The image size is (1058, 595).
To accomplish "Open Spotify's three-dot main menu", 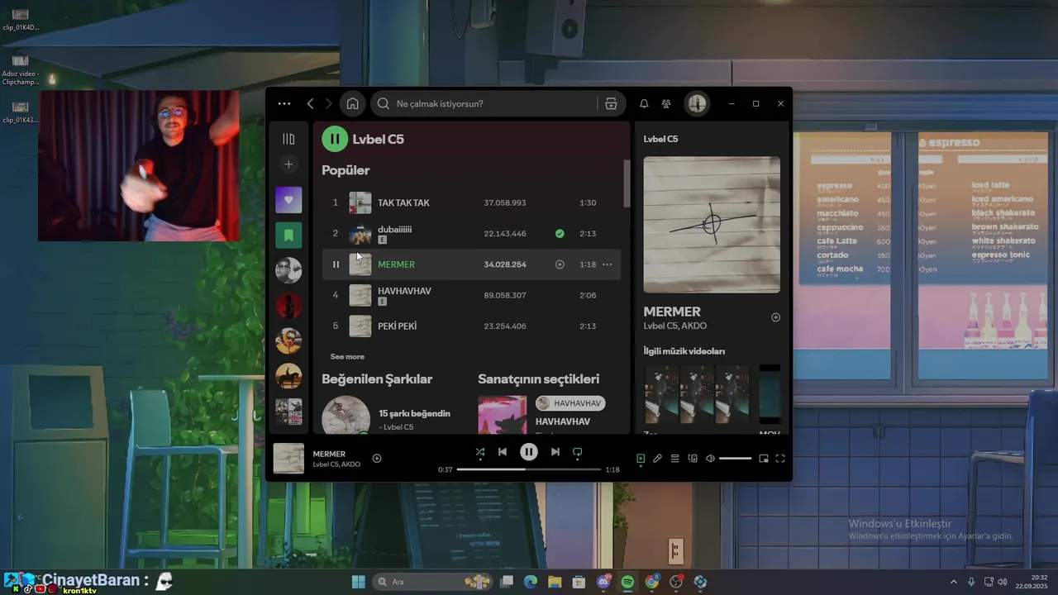I will point(284,103).
